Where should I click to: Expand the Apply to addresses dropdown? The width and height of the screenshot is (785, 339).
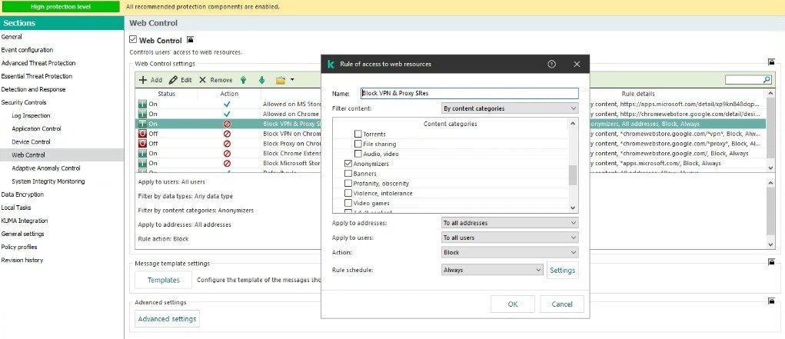click(509, 223)
